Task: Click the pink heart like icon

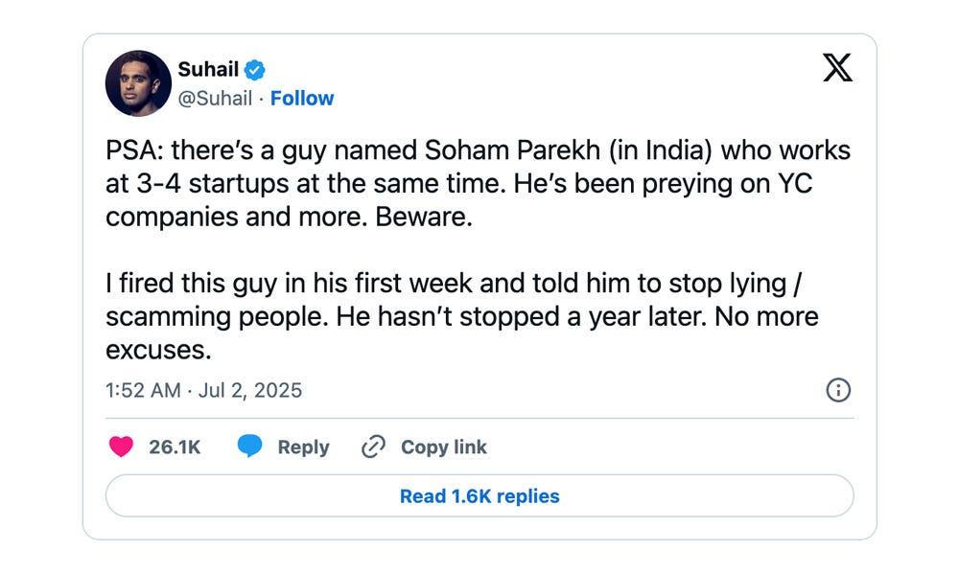Action: (121, 447)
